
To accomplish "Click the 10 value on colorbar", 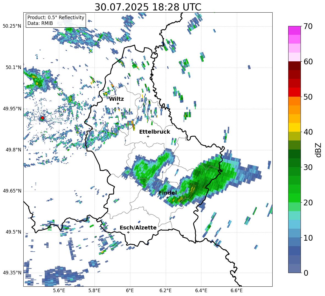I will tap(308, 238).
